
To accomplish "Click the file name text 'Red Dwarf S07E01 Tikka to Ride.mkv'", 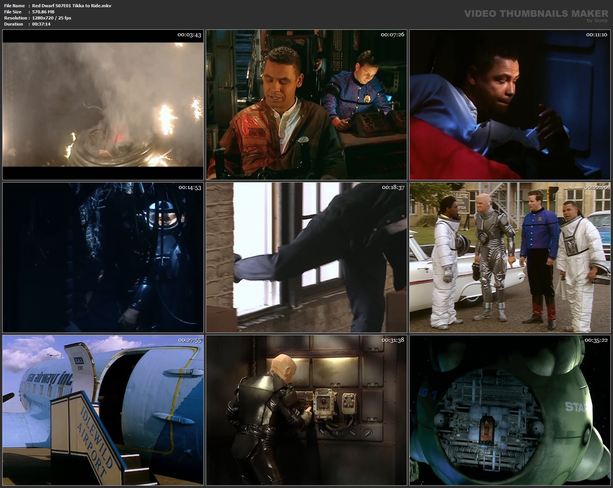I will tap(72, 6).
